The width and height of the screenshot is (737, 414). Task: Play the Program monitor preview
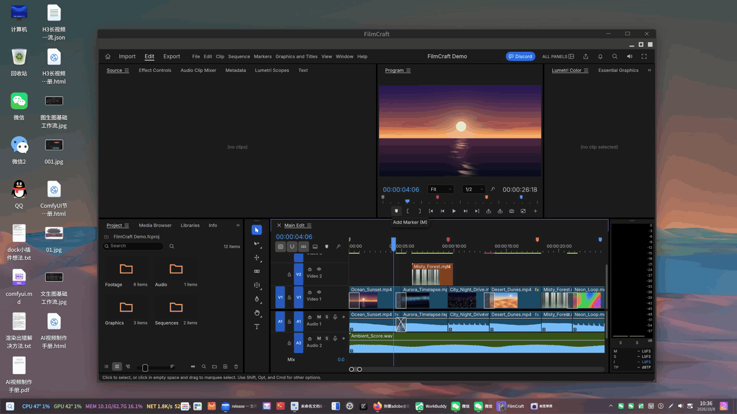coord(454,211)
